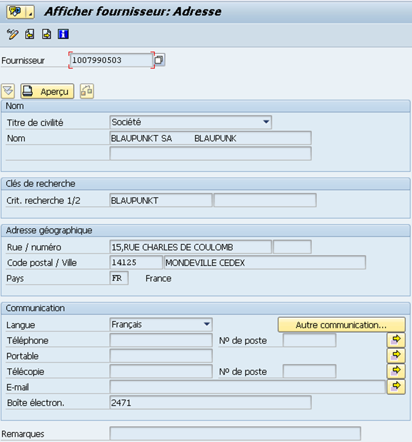The width and height of the screenshot is (412, 442).
Task: Click the E-mail input field
Action: (x=247, y=387)
